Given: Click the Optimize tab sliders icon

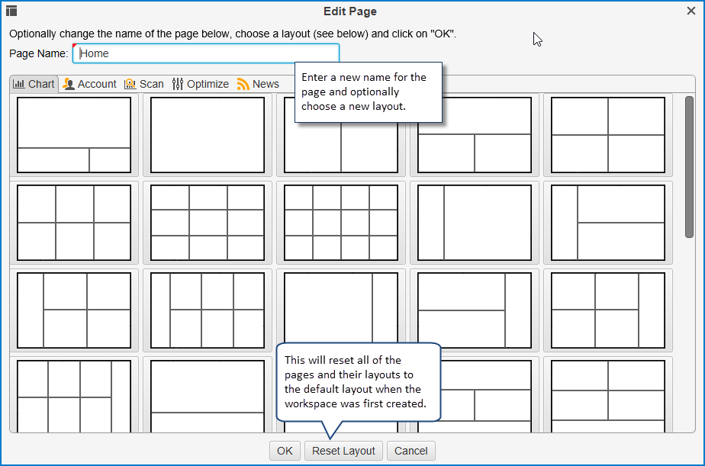Looking at the screenshot, I should [178, 84].
